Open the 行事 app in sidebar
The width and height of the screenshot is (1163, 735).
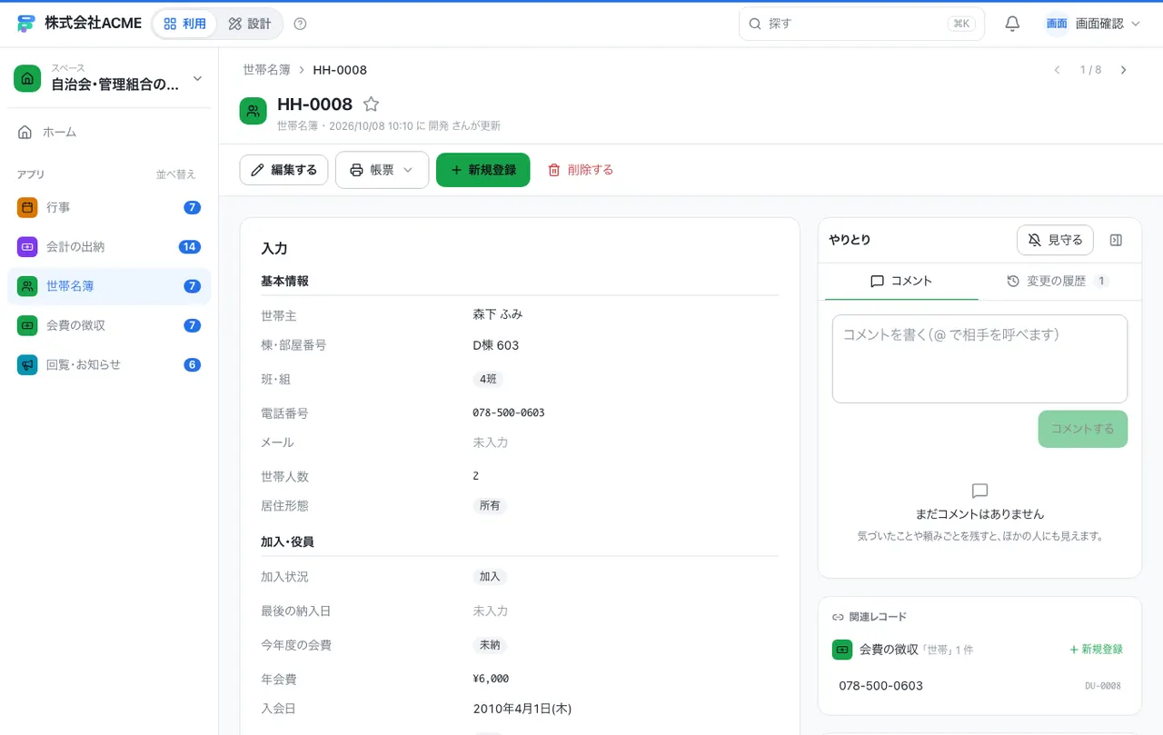pyautogui.click(x=109, y=207)
